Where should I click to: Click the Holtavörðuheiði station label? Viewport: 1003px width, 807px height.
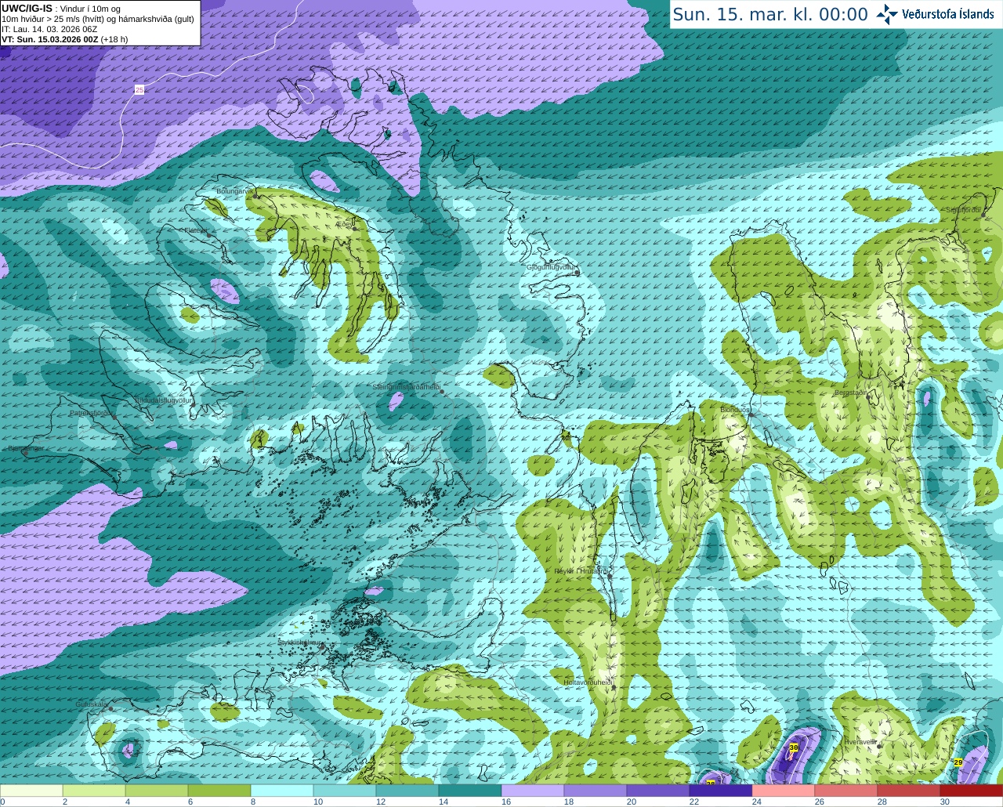tap(588, 682)
